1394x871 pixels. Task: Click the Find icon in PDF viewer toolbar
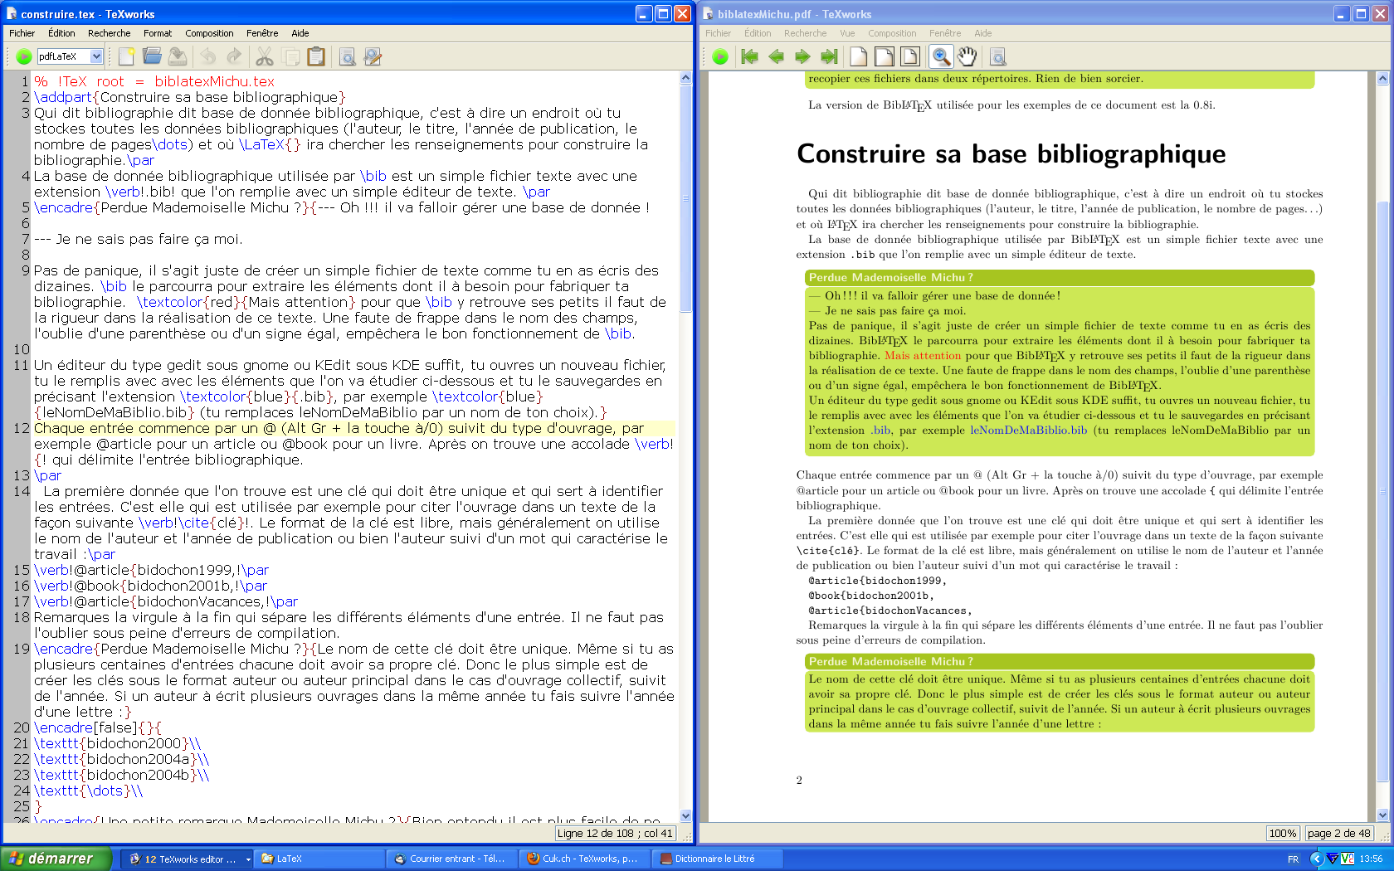tap(998, 56)
